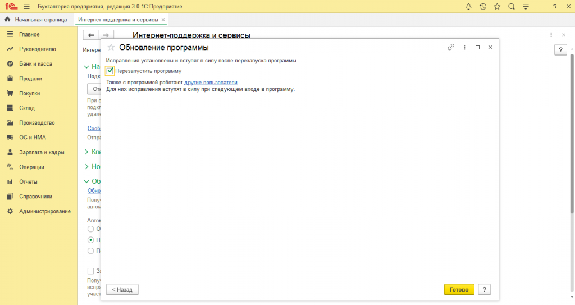575x305 pixels.
Task: Open the service menu lines icon
Action: pyautogui.click(x=526, y=7)
